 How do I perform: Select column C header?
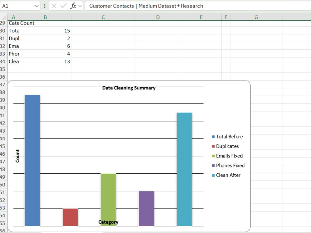[x=103, y=17]
